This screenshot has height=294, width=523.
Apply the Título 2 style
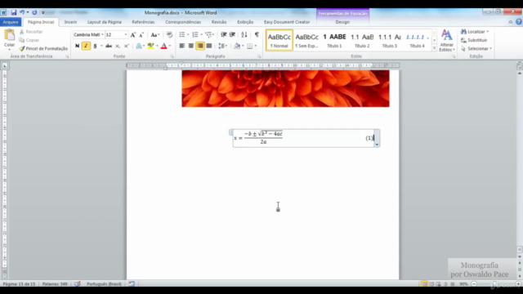(362, 40)
